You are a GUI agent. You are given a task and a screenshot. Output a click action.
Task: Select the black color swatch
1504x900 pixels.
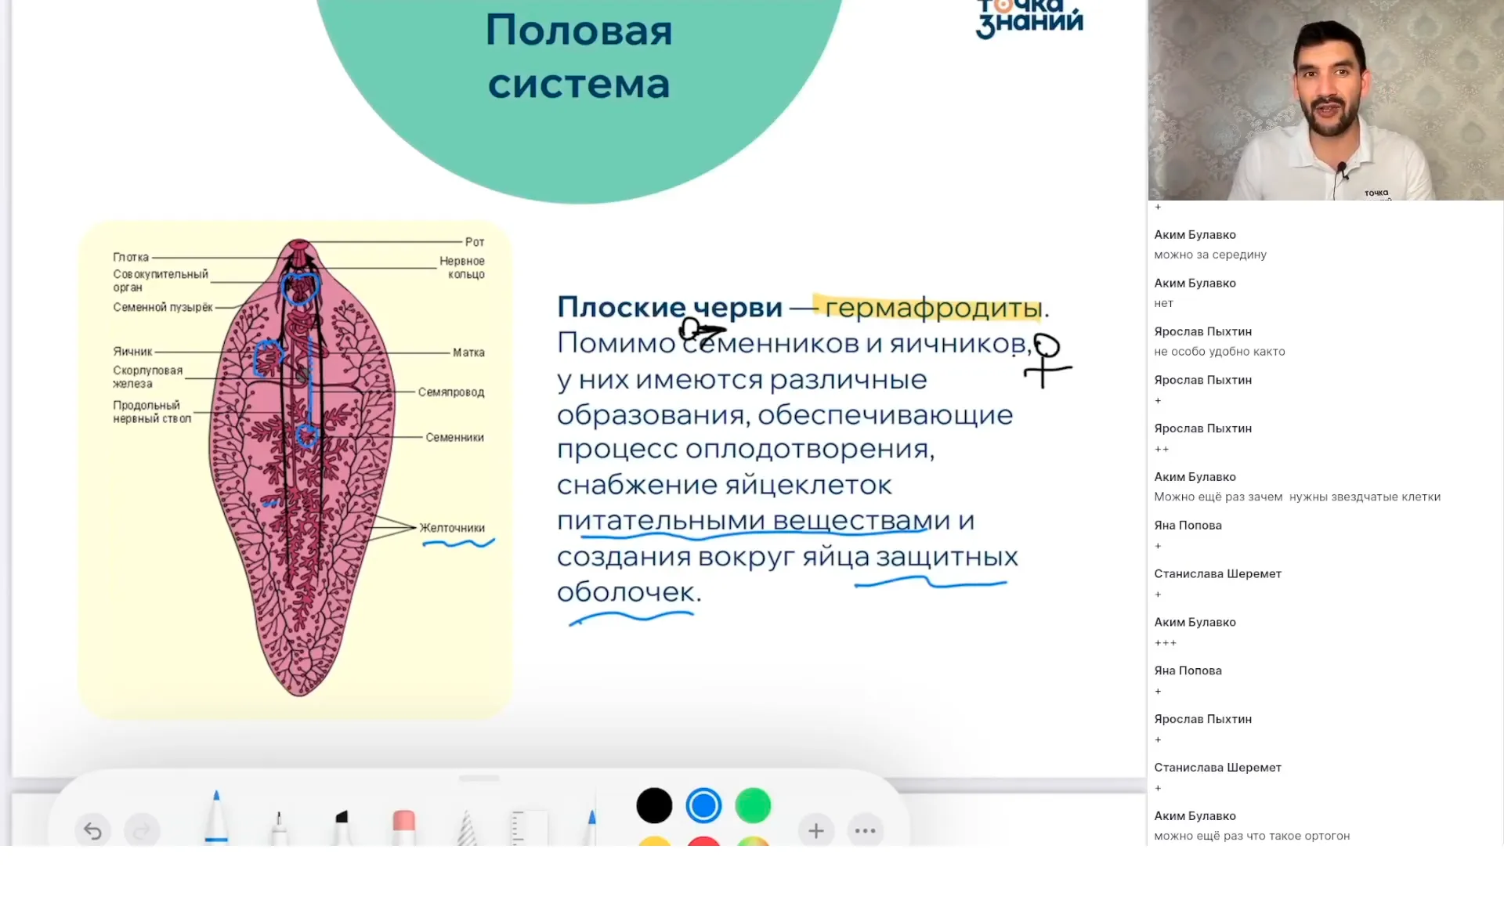click(x=654, y=804)
